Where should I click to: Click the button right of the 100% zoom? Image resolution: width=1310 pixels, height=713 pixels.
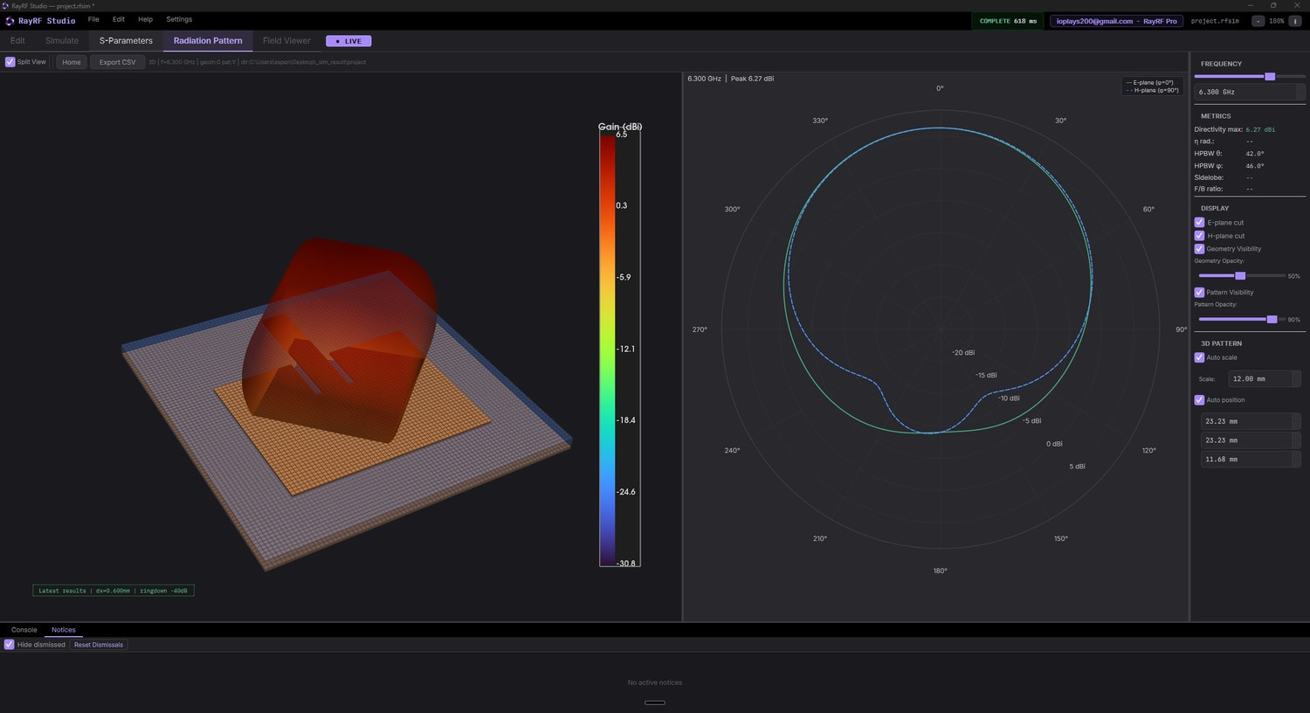[x=1295, y=21]
